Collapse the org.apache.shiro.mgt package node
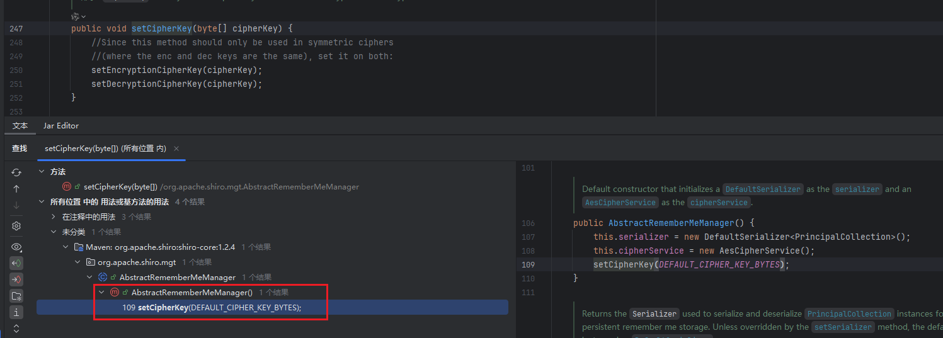Viewport: 943px width, 338px height. 77,262
